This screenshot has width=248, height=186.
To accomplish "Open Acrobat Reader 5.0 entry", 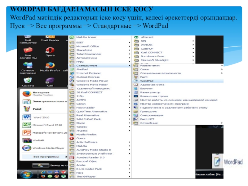I will 100,157.
